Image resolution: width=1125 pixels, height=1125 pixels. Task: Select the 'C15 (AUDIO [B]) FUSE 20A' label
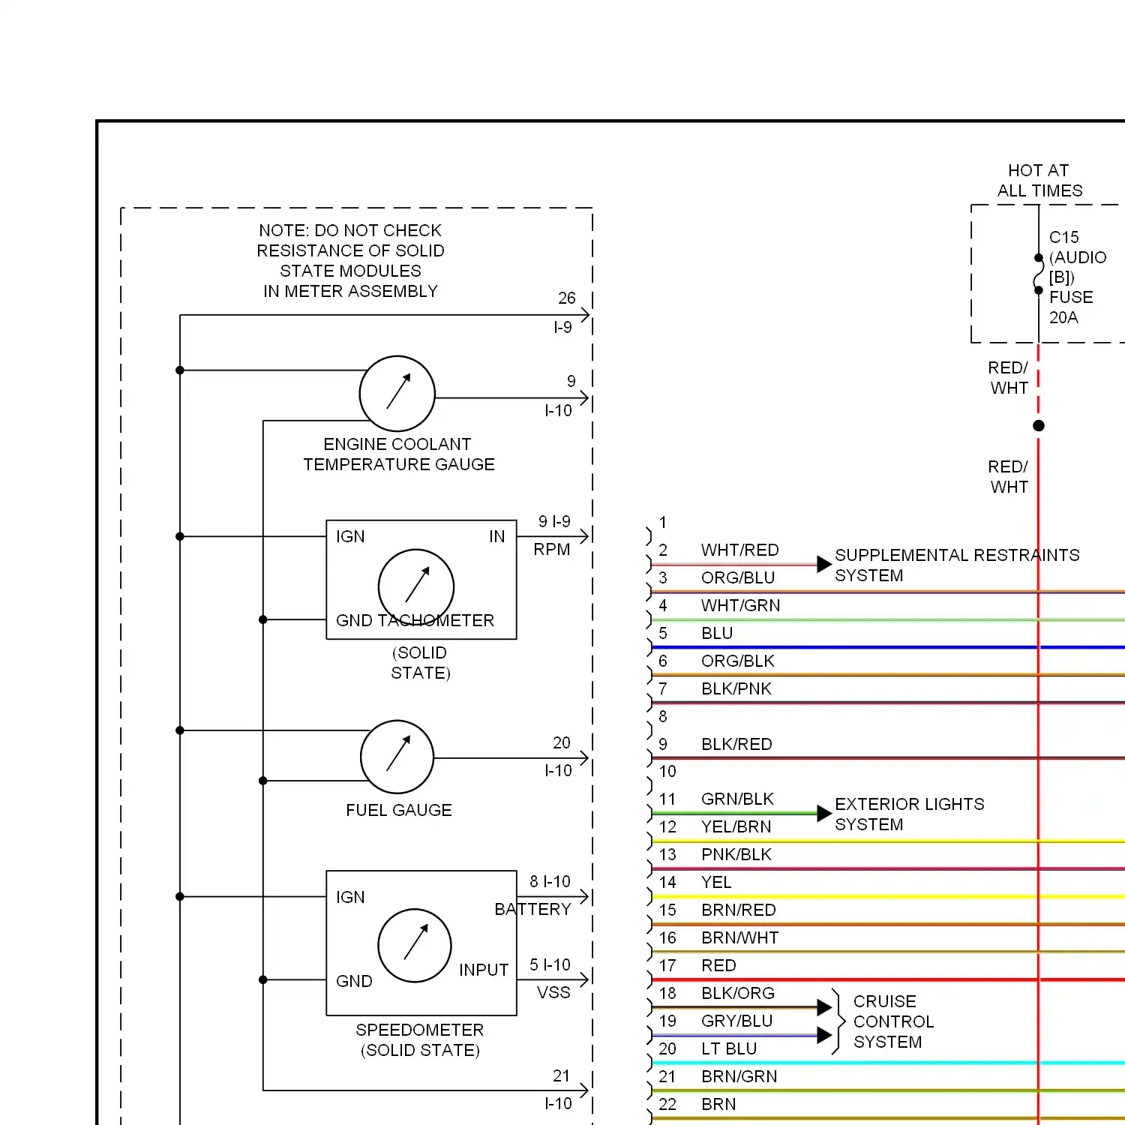(1078, 277)
